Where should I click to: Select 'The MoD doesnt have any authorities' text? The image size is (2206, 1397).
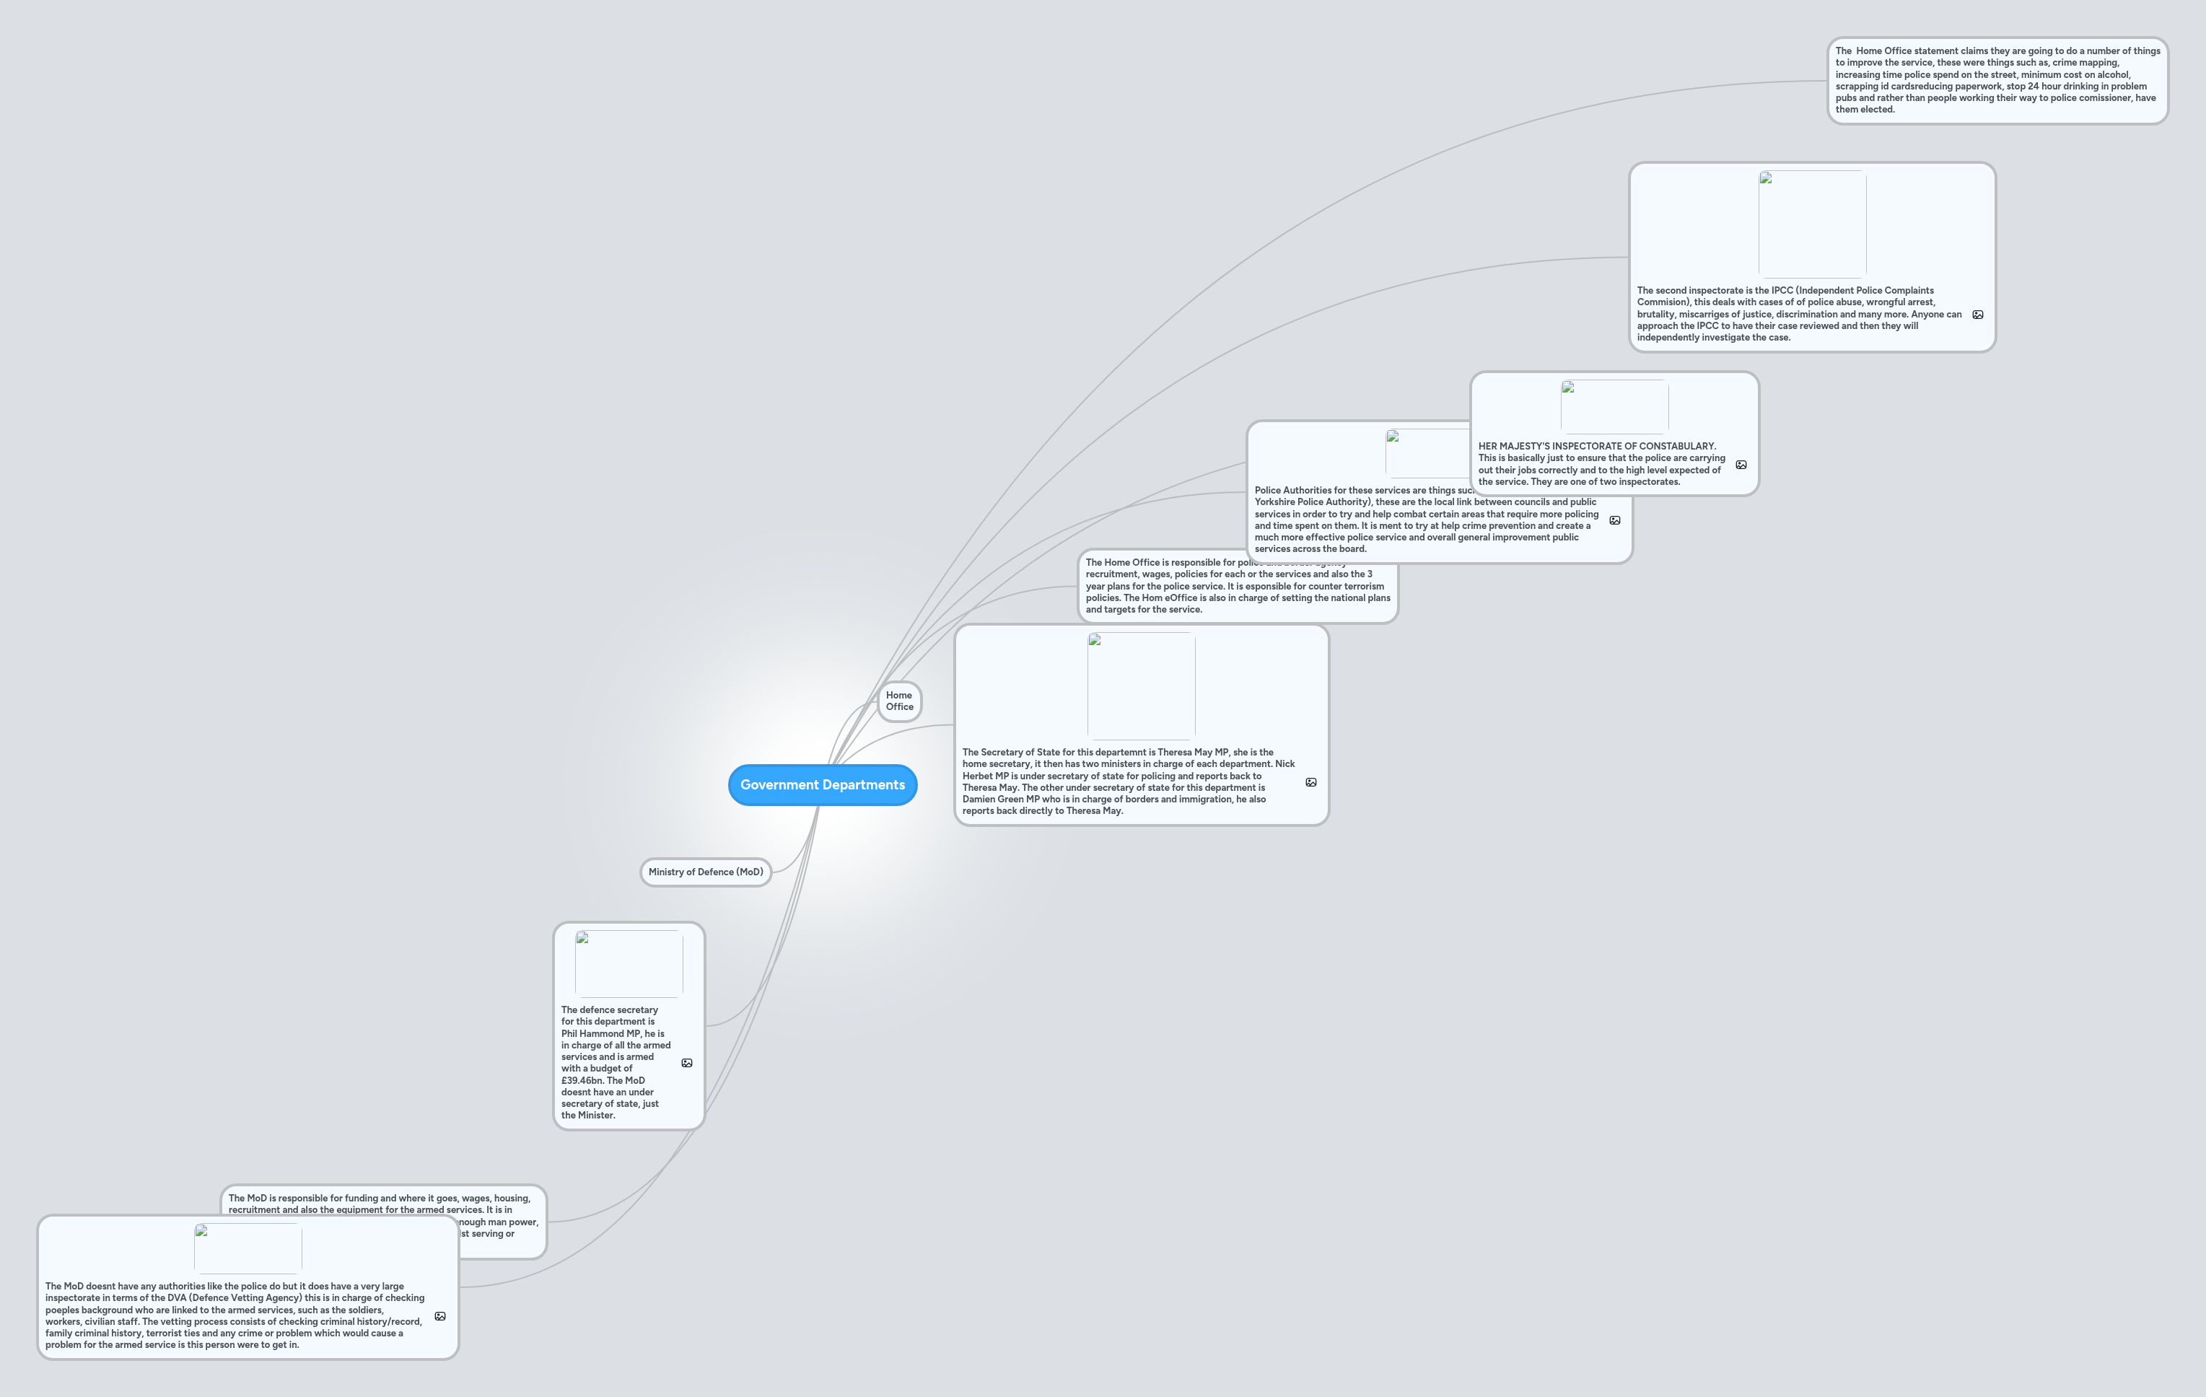tap(235, 1315)
